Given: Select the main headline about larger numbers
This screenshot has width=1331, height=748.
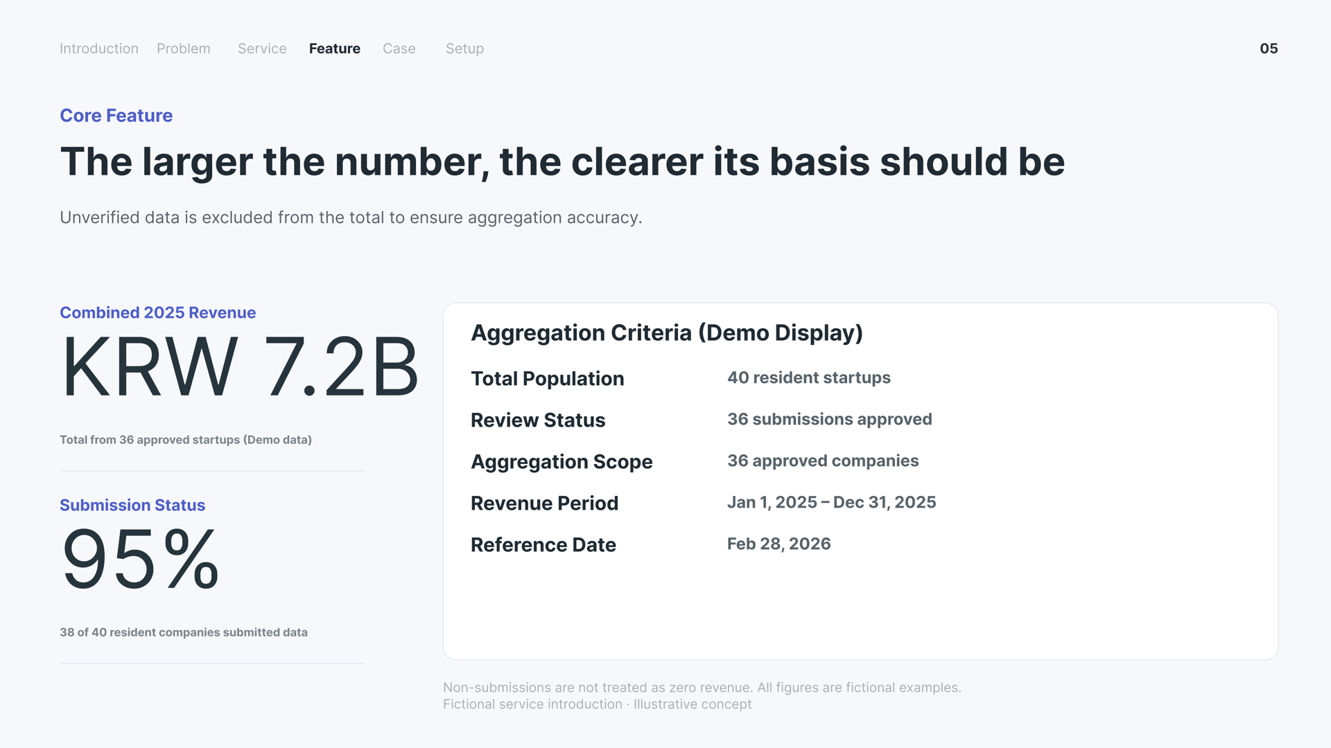Looking at the screenshot, I should pos(562,162).
